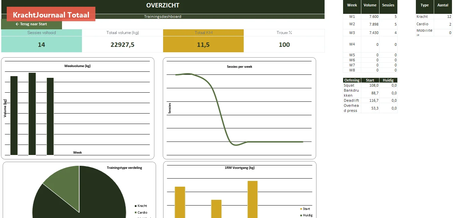Select the Sessies voltooid label cell
The image size is (456, 218).
point(41,33)
